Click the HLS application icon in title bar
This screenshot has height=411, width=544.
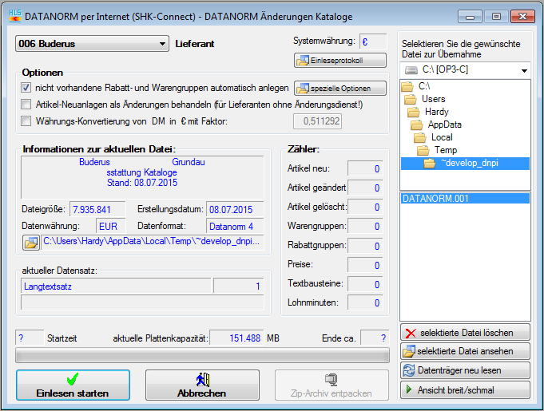(12, 14)
